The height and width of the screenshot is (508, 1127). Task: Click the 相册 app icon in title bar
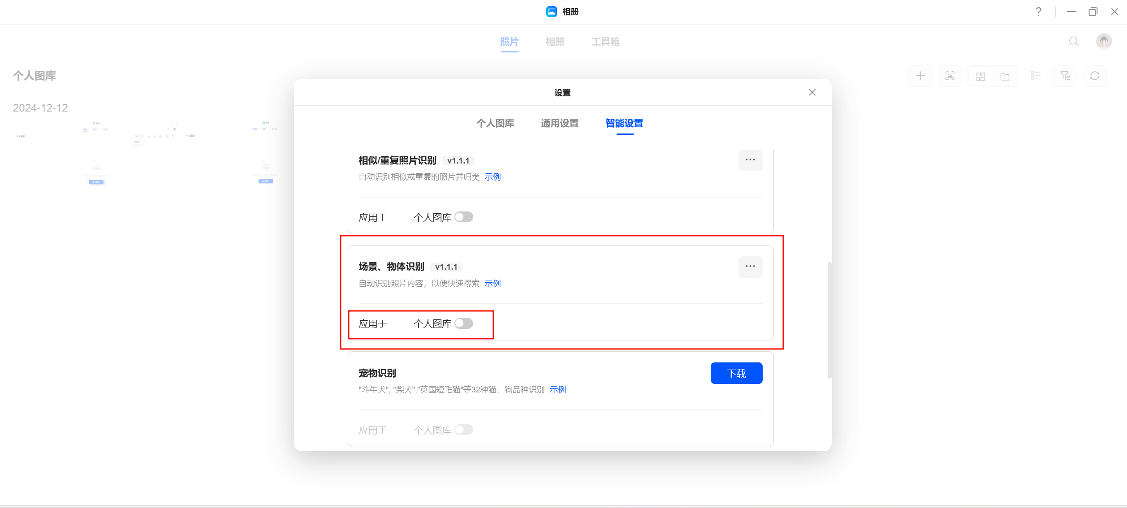point(551,12)
